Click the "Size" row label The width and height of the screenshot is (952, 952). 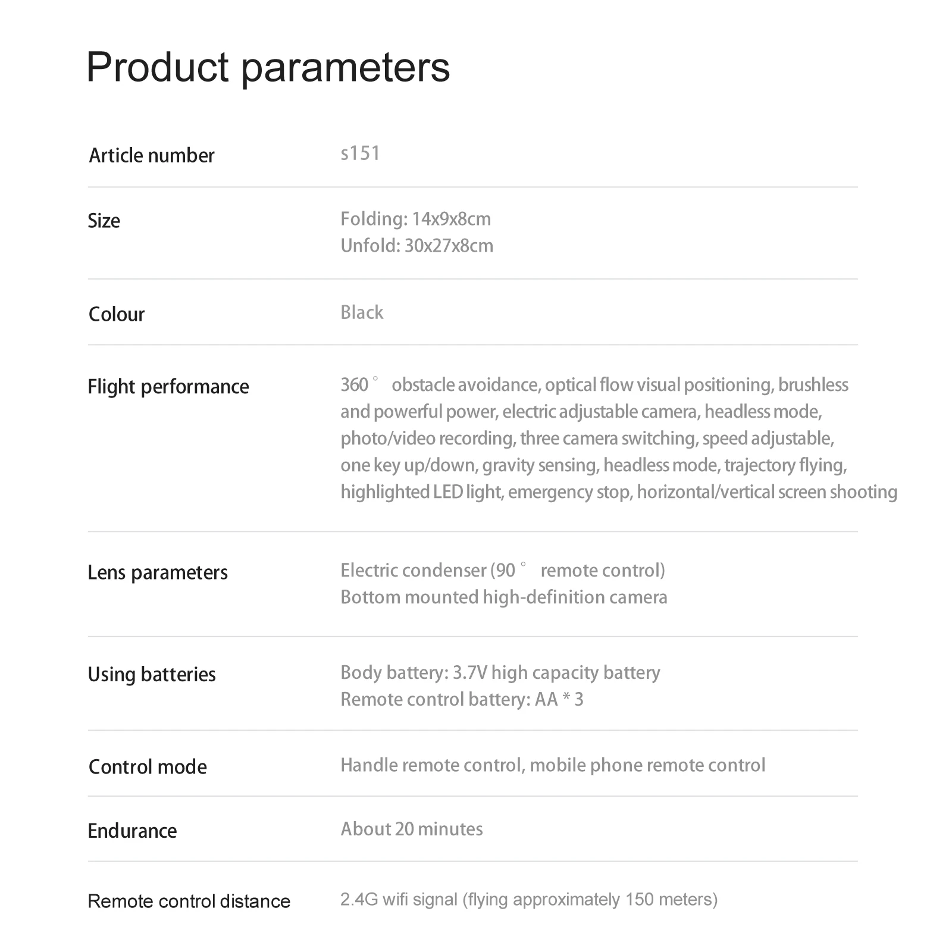104,221
